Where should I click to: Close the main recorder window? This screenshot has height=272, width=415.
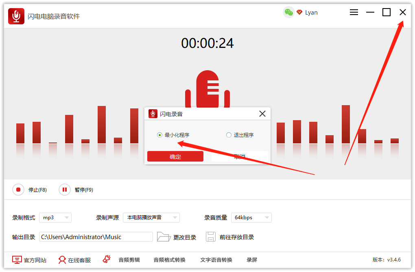click(402, 12)
